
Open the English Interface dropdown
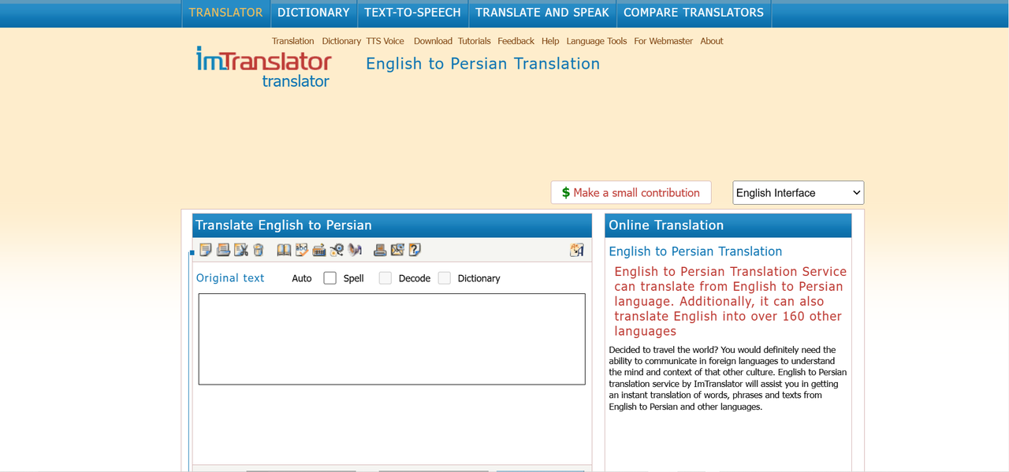click(798, 192)
